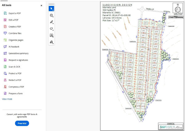
Task: Click the Scan & OCR icon
Action: [5, 67]
